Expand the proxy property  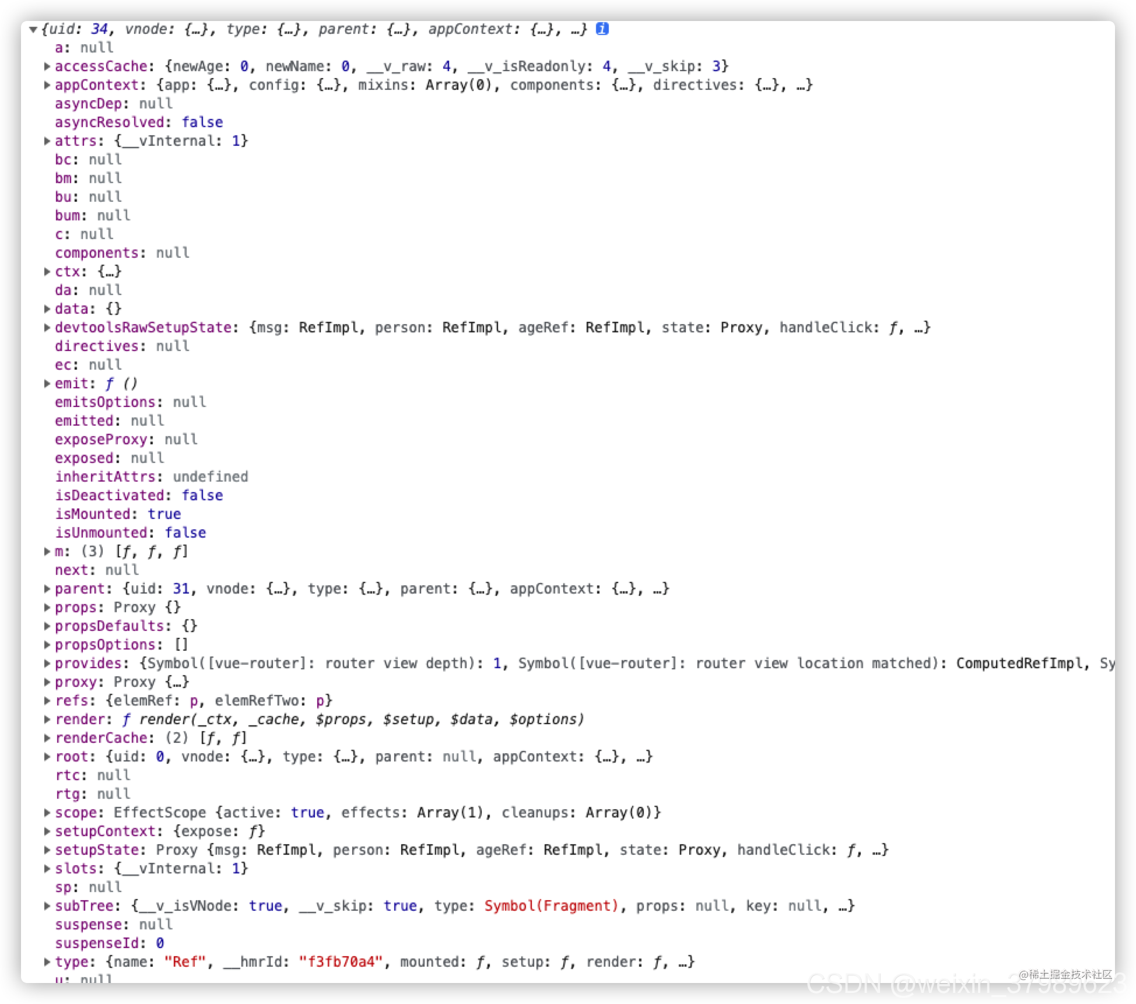(48, 682)
